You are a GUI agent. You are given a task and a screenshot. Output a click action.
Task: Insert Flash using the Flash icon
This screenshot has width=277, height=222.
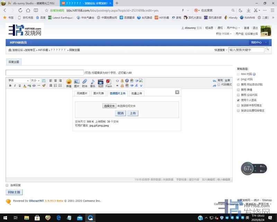tap(109, 83)
